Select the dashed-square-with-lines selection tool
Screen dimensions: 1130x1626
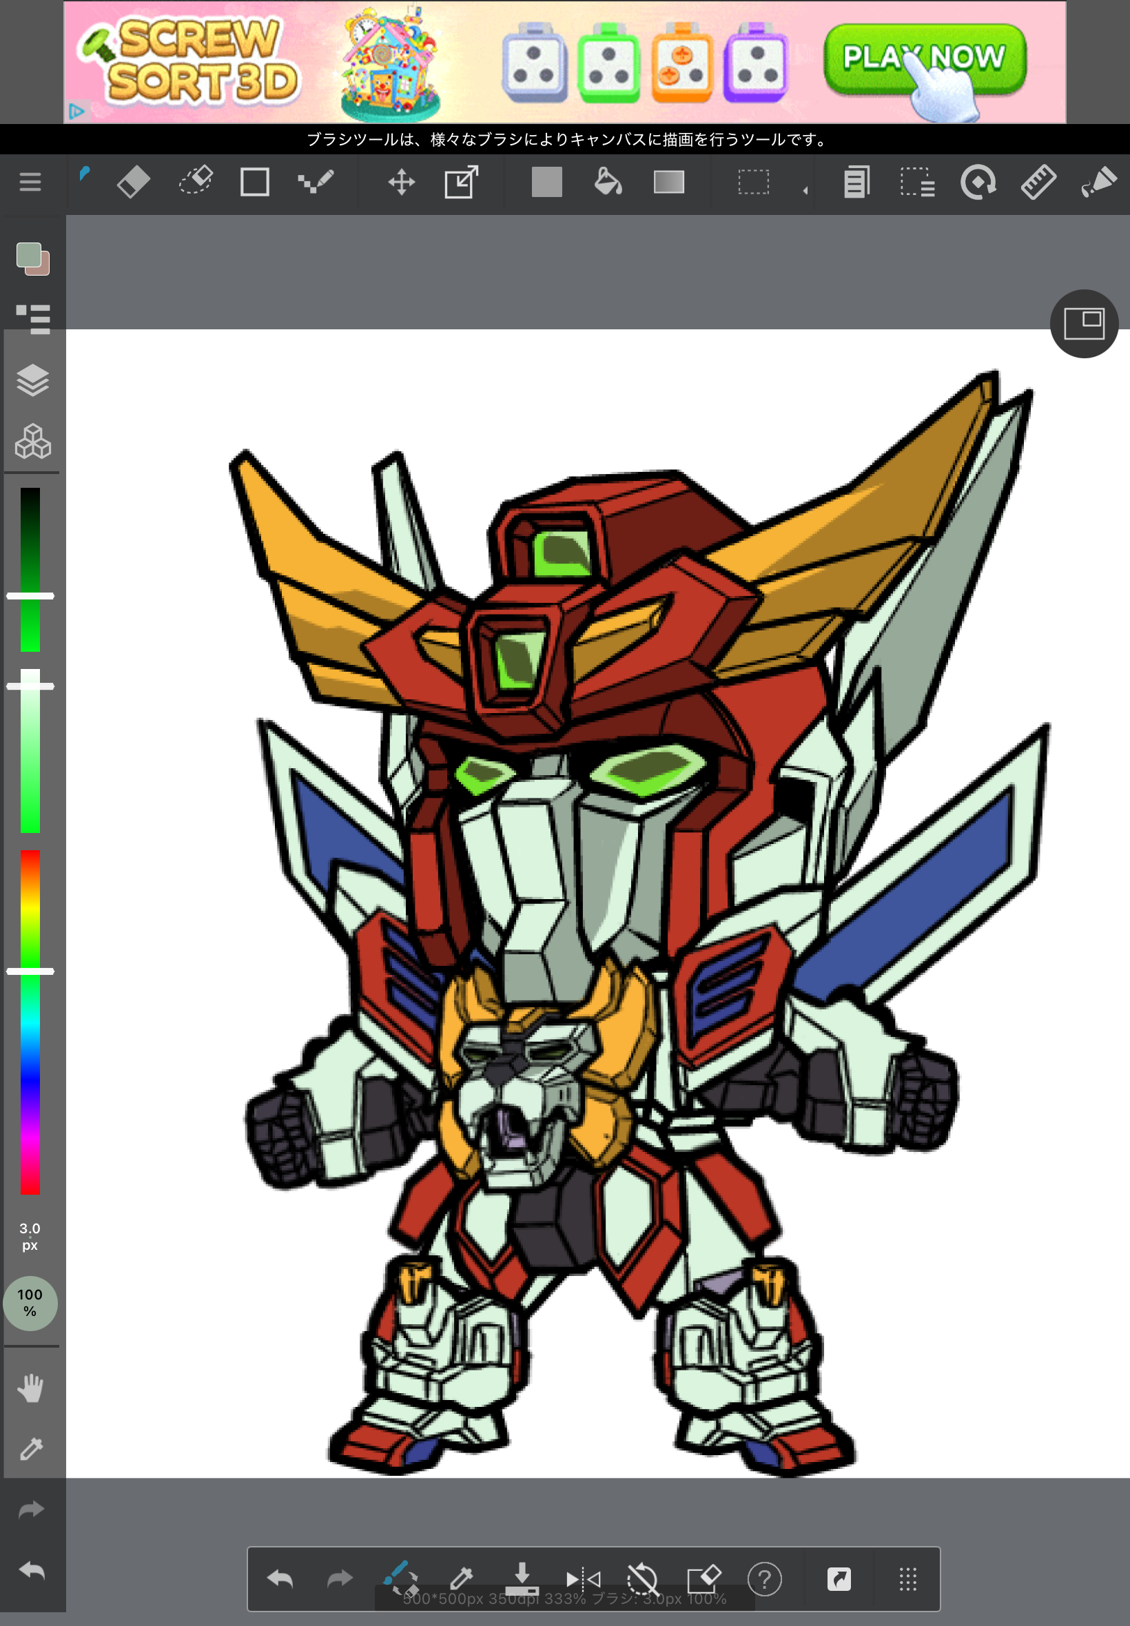click(918, 182)
